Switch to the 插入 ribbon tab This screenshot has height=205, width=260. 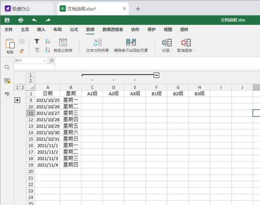(41, 30)
